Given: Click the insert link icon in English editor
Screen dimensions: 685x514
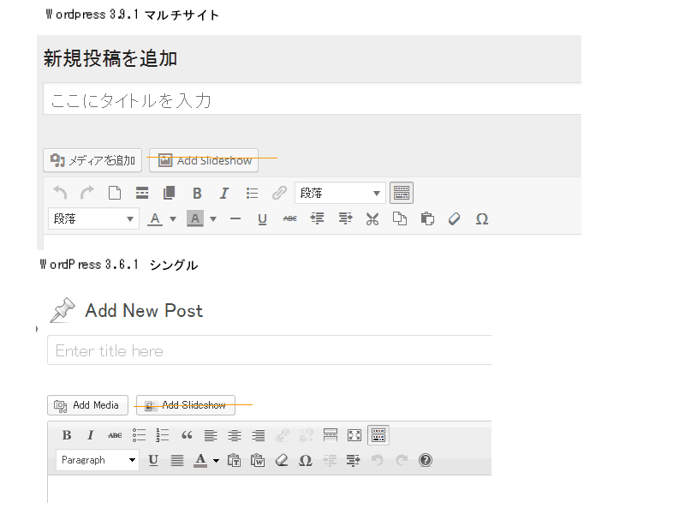Looking at the screenshot, I should pos(283,435).
